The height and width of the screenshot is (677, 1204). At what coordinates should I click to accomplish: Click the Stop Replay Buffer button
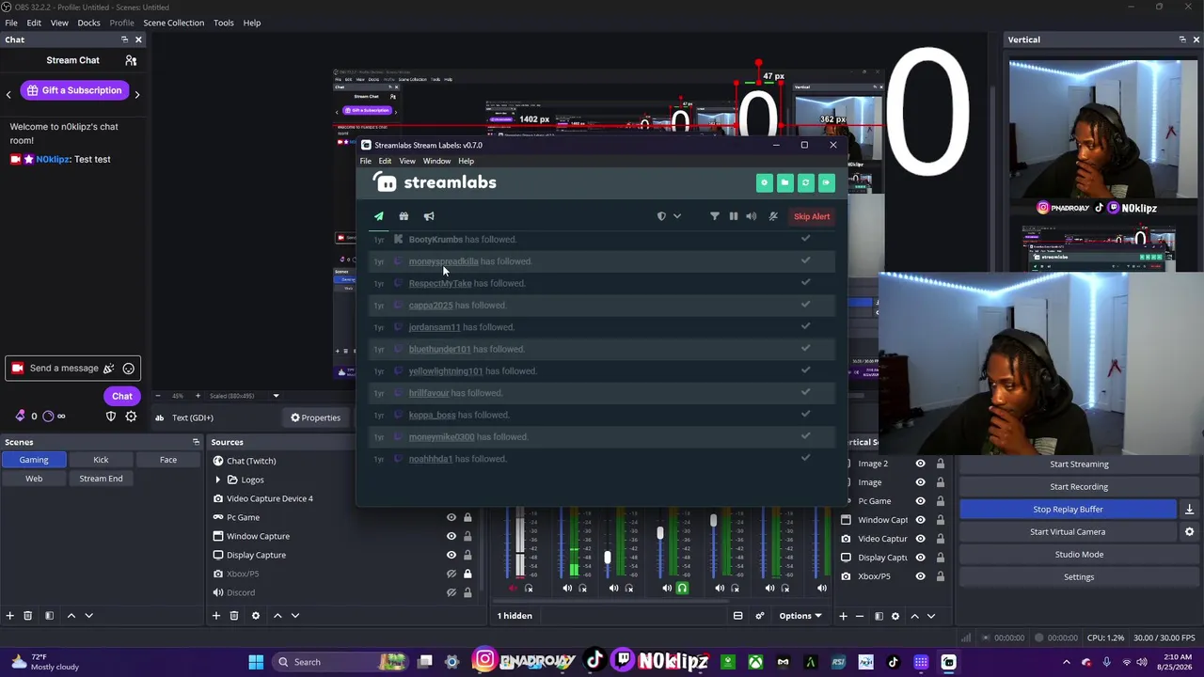pos(1068,510)
